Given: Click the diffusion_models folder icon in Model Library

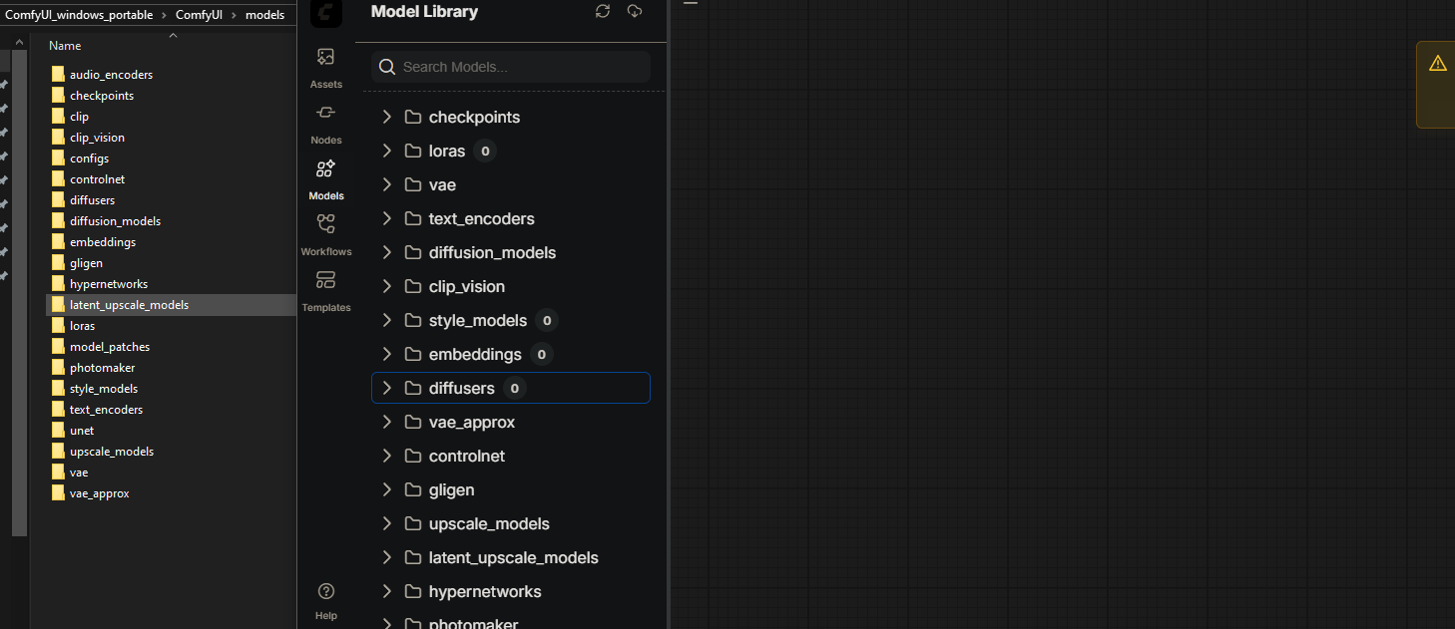Looking at the screenshot, I should [x=413, y=252].
